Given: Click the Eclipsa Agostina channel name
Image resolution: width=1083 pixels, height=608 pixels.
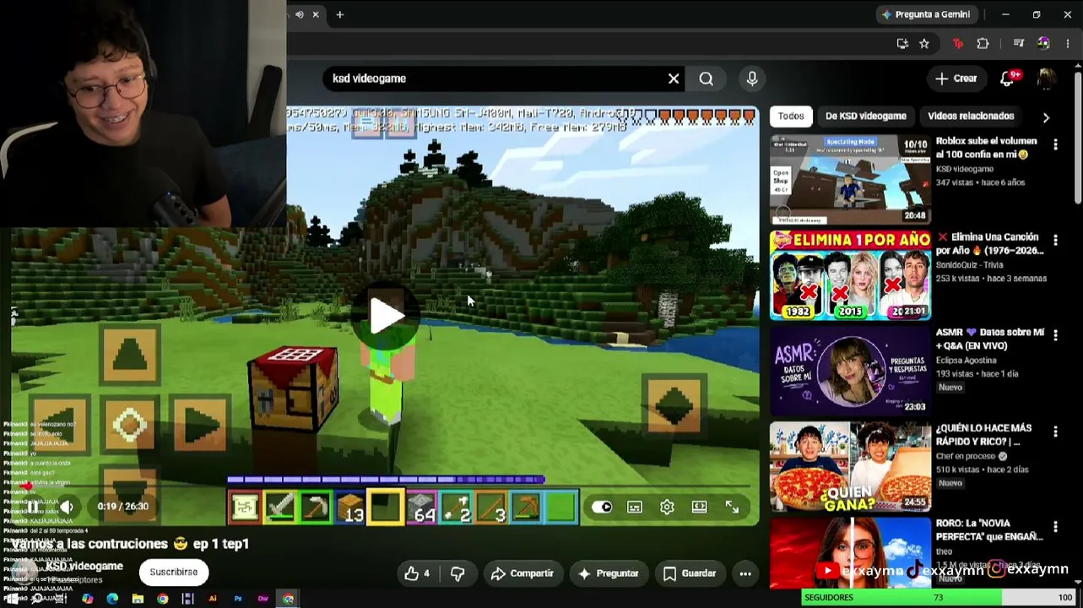Looking at the screenshot, I should click(967, 361).
